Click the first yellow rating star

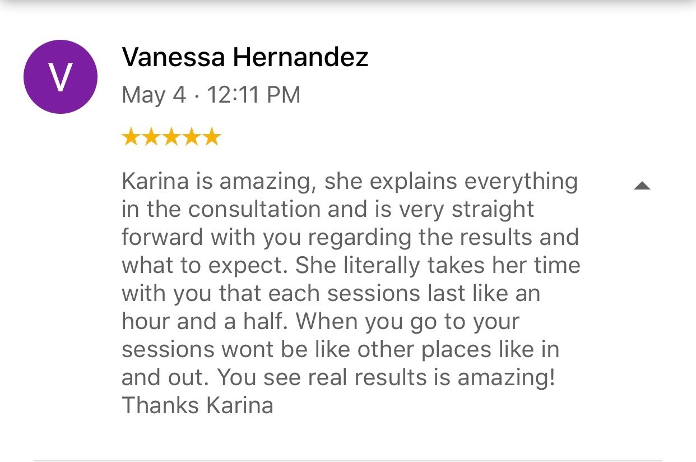[131, 137]
